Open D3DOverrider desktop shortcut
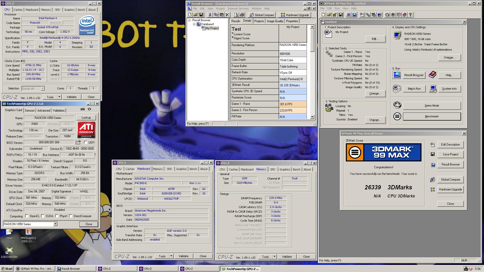484x272 pixels. [x=9, y=252]
